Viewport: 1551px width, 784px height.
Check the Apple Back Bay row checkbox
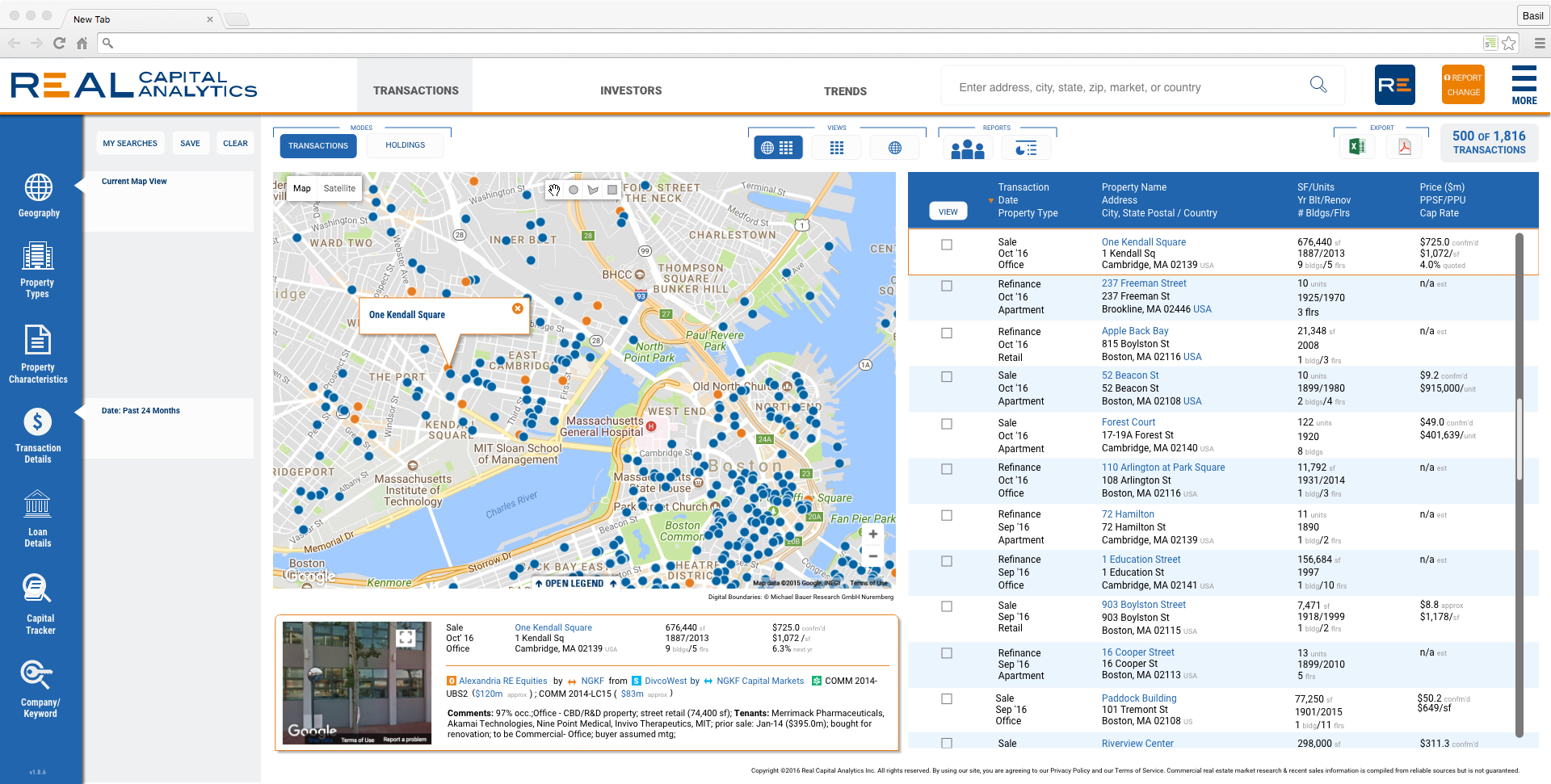pos(947,333)
